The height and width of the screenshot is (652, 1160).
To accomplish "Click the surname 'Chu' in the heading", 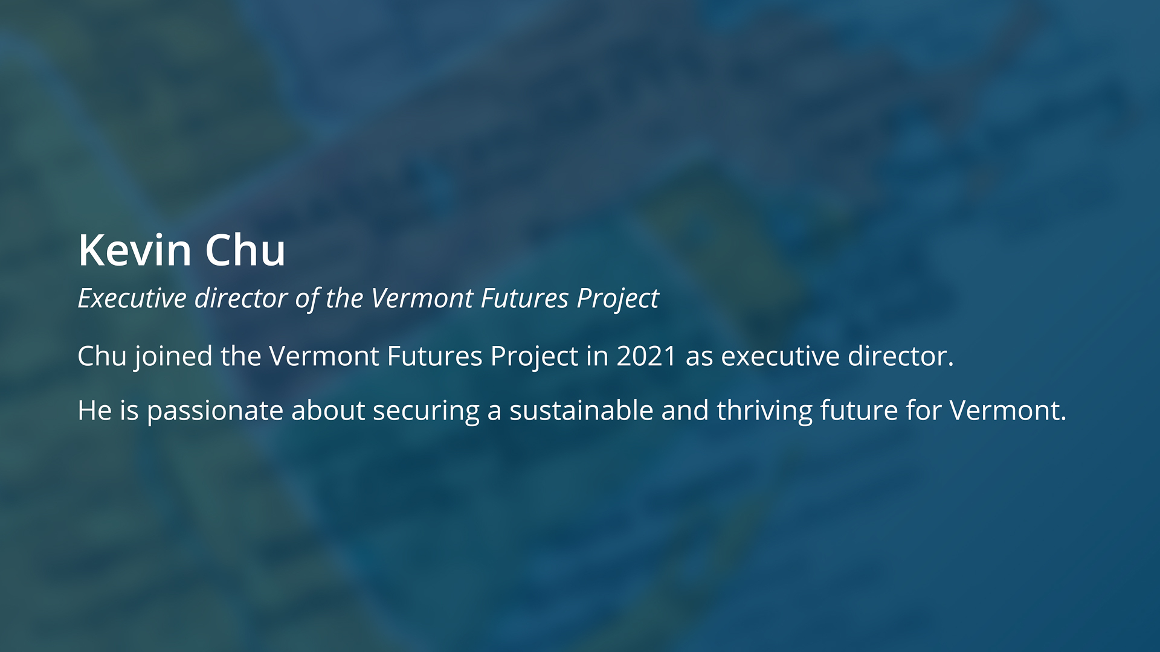I will [x=245, y=249].
